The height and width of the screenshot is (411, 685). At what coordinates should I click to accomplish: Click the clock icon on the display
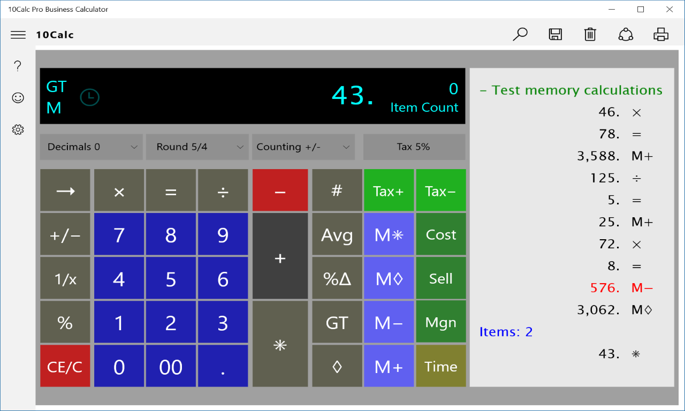[89, 97]
